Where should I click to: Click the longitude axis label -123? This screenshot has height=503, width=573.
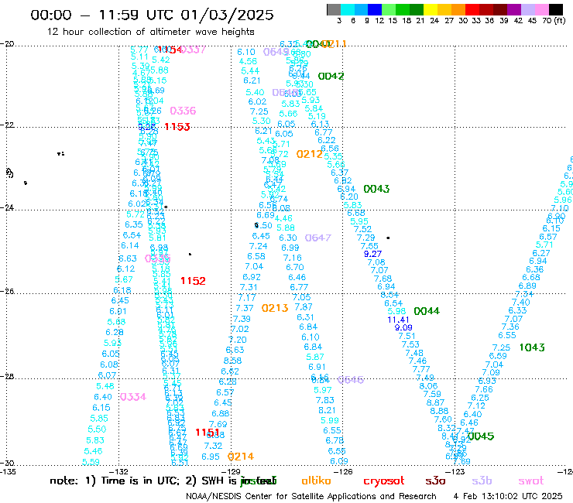tap(455, 472)
